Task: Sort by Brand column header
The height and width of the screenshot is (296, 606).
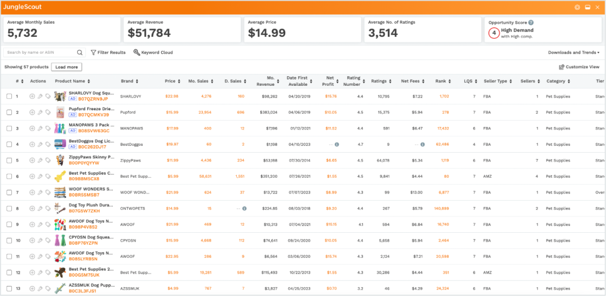Action: 130,81
